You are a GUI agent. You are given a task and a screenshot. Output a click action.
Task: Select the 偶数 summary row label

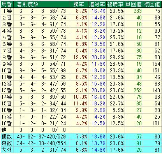[7, 136]
